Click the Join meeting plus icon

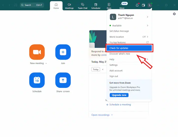[63, 52]
